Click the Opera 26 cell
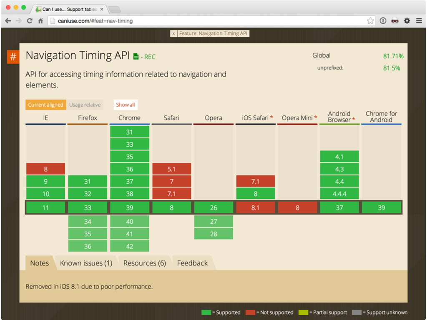The width and height of the screenshot is (427, 320). coord(213,207)
